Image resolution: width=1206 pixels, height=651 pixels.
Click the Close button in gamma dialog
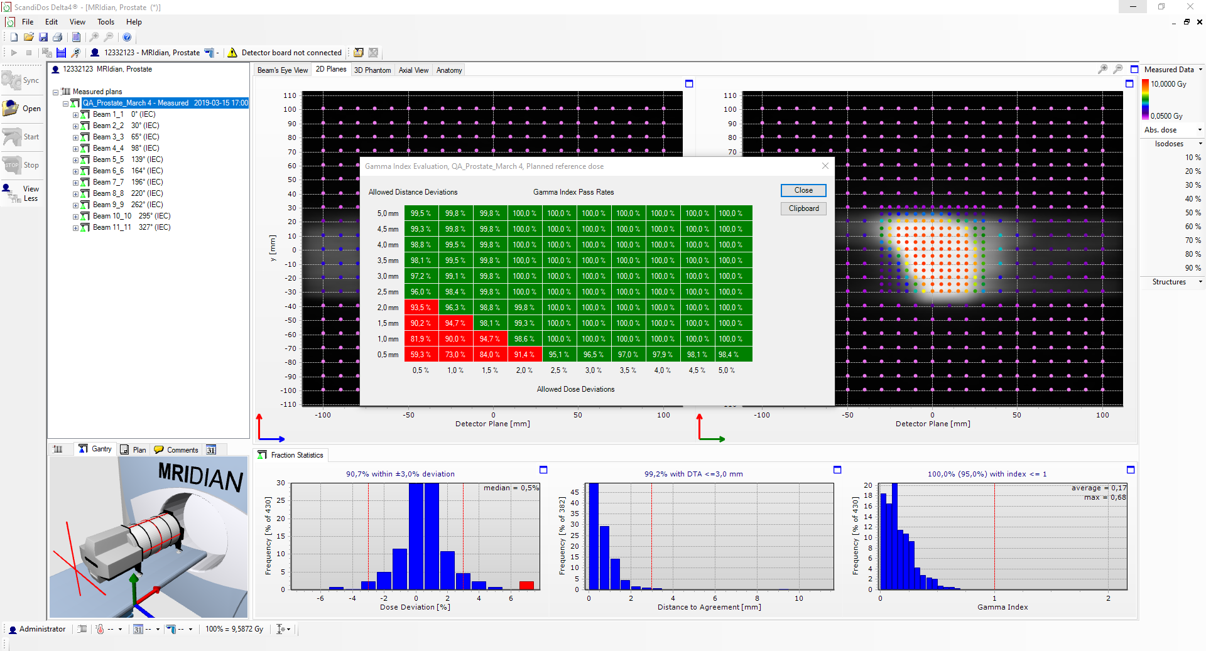(x=803, y=190)
